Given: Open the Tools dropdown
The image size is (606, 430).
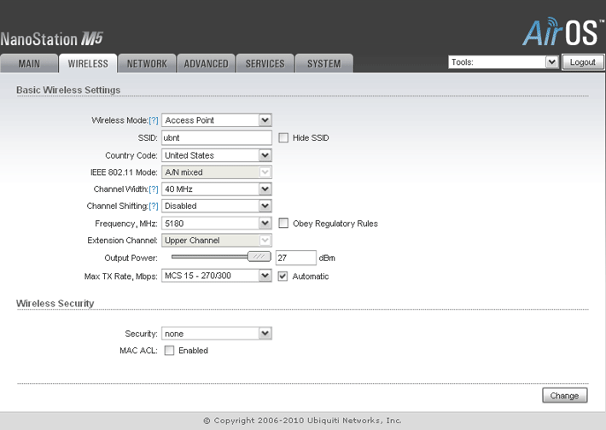Looking at the screenshot, I should (504, 62).
